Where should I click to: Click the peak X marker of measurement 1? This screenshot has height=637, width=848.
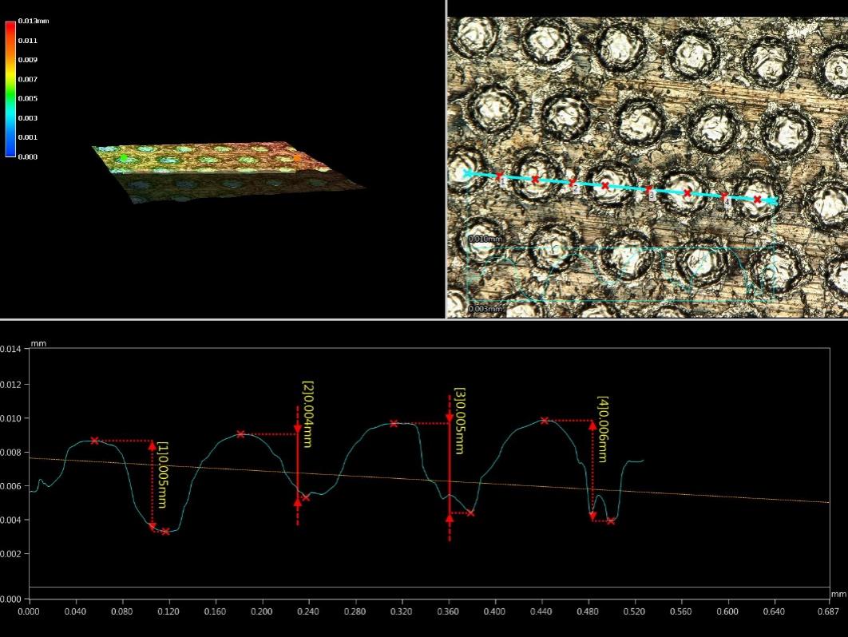[95, 441]
